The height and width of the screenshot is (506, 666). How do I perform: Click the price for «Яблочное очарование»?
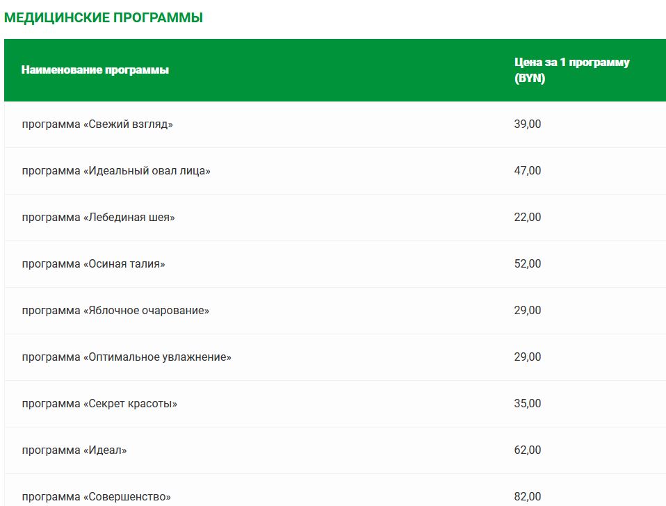point(528,311)
